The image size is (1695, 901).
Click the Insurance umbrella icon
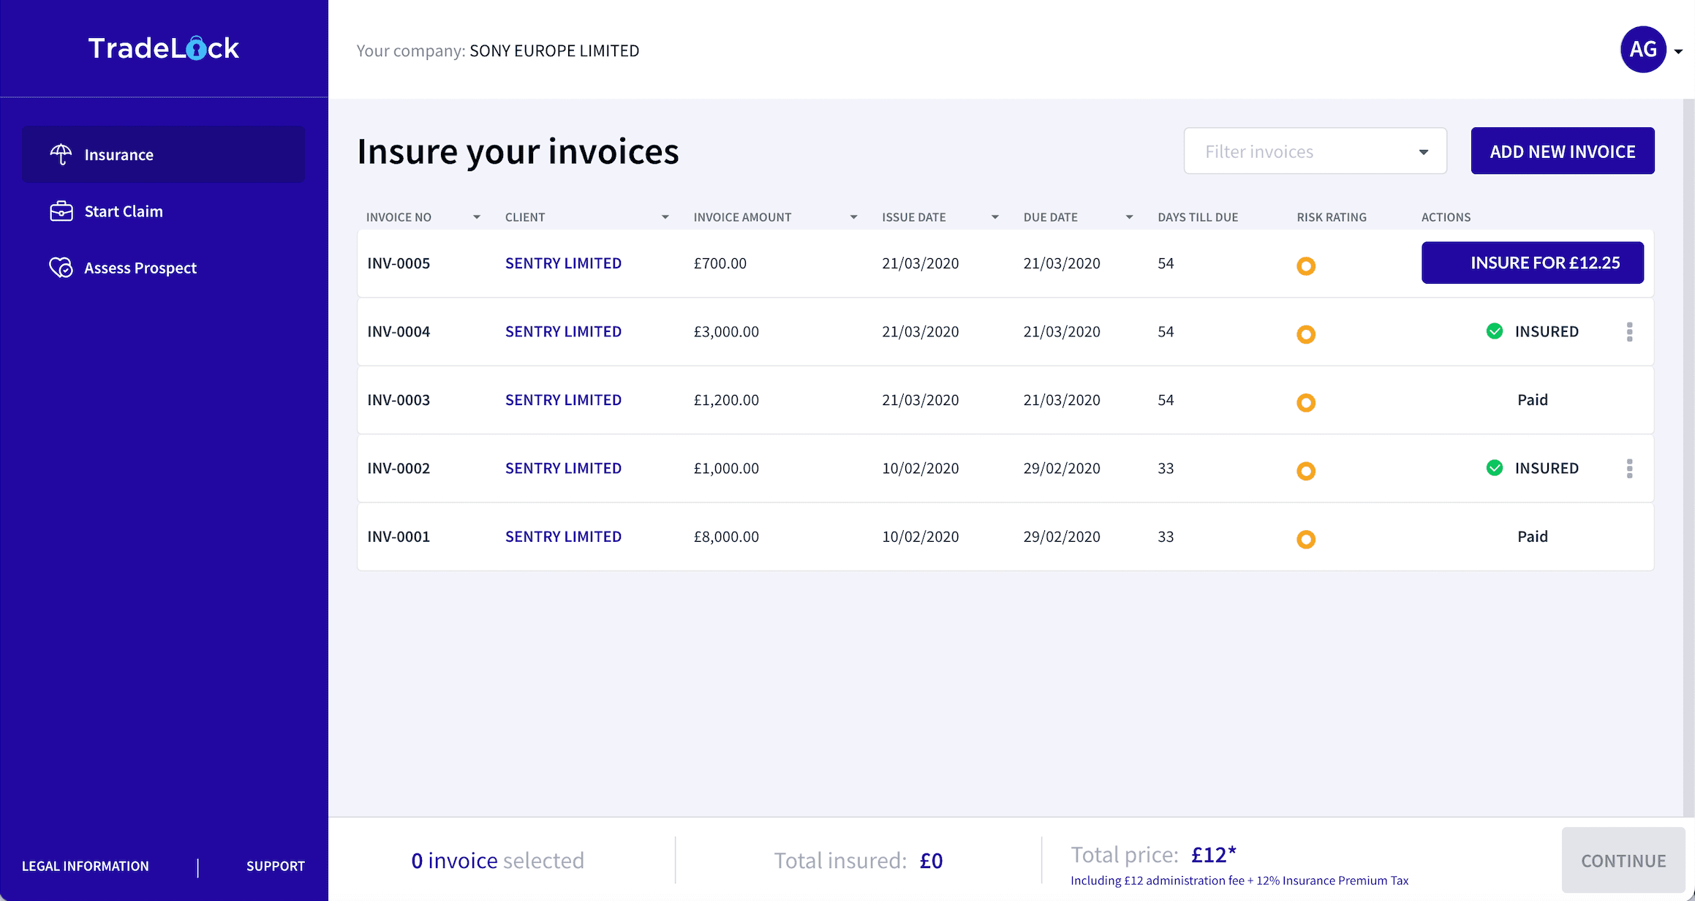point(61,154)
